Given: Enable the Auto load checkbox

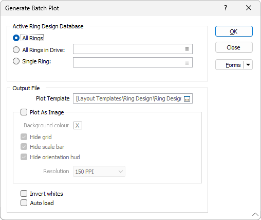Looking at the screenshot, I should coord(24,203).
